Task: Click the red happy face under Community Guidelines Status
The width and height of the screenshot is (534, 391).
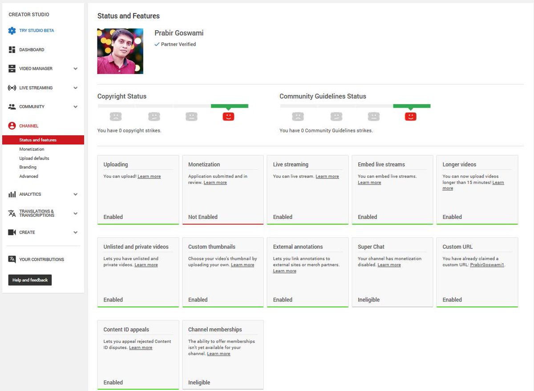Action: (x=410, y=117)
